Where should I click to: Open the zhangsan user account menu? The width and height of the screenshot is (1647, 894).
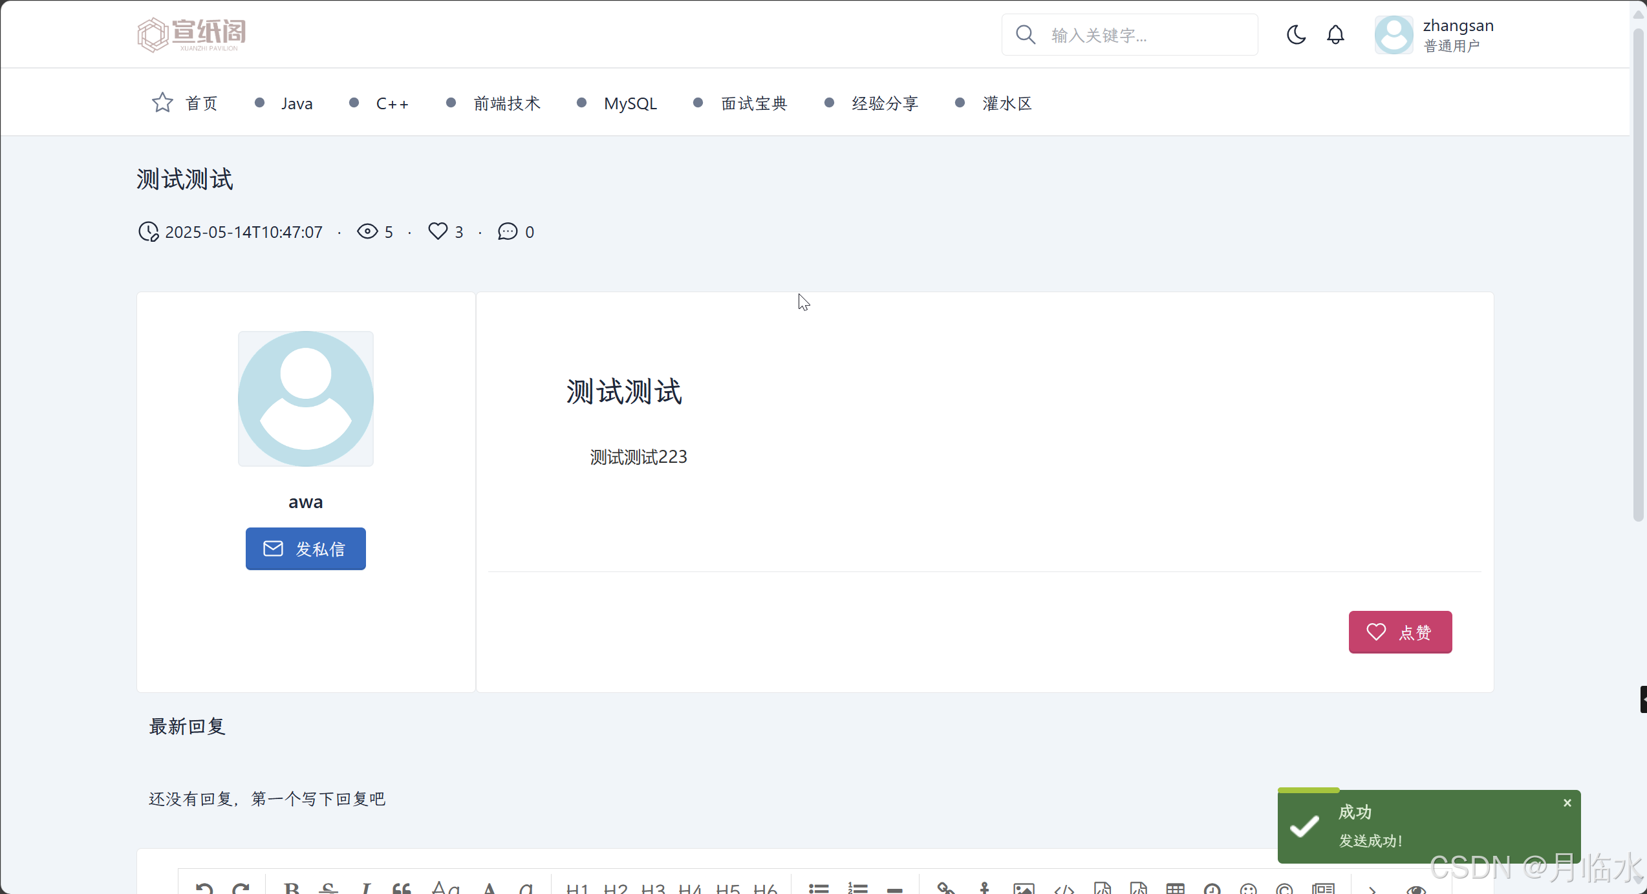(1458, 34)
